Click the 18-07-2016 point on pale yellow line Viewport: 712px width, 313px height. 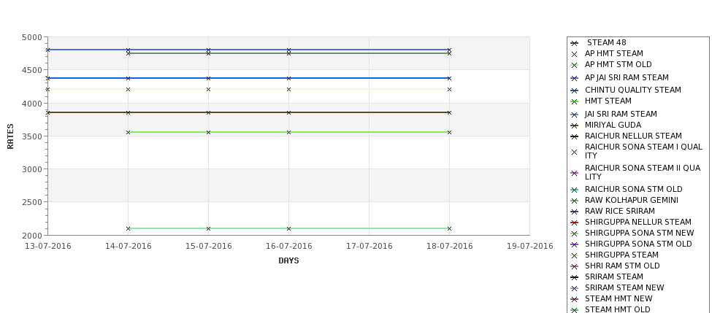point(450,89)
